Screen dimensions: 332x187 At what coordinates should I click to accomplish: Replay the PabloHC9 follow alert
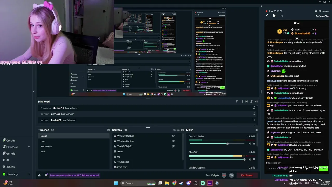pos(254,120)
